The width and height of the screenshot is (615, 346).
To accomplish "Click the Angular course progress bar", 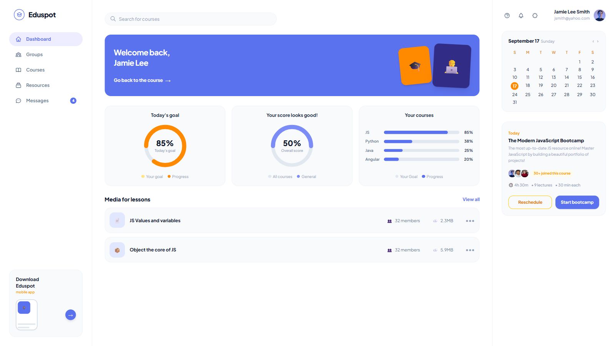I will [422, 159].
